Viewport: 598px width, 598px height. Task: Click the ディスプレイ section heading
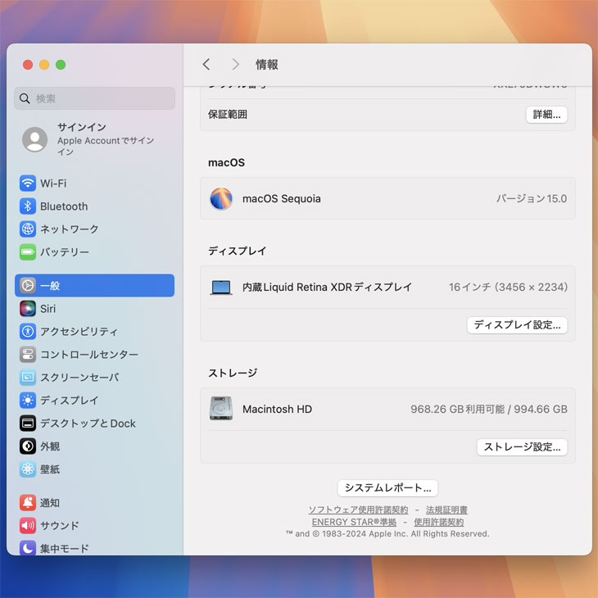coord(238,251)
